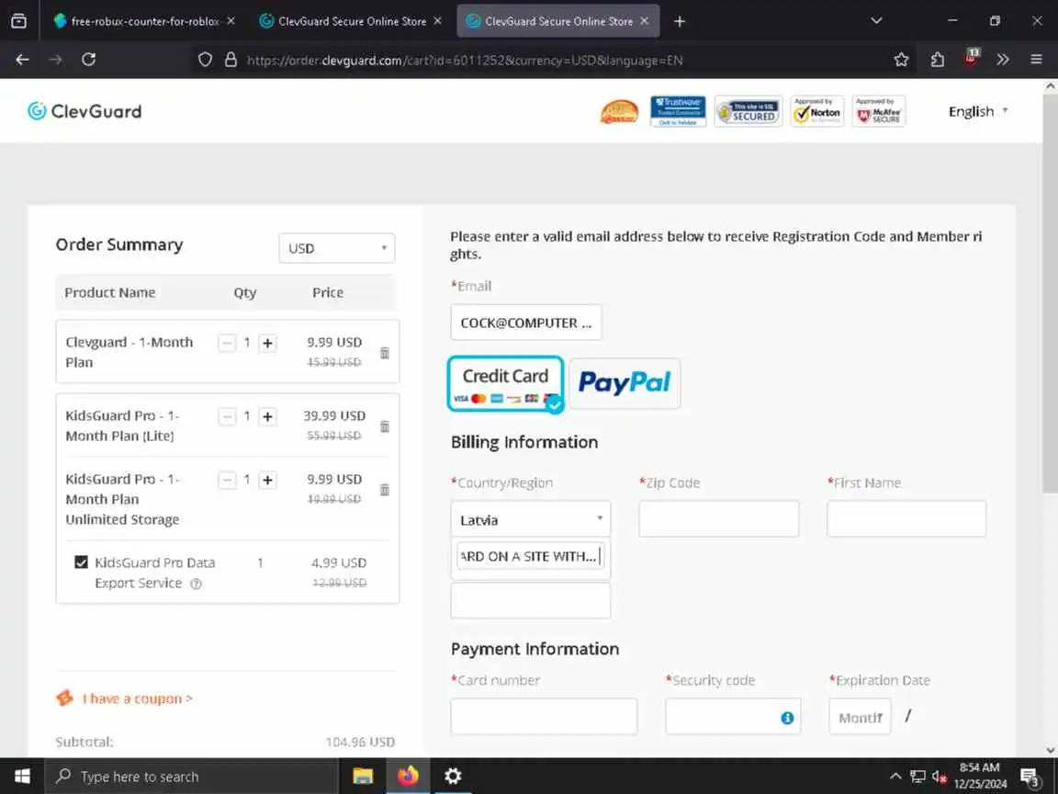Click the ClevGuard logo
1058x794 pixels.
point(84,111)
